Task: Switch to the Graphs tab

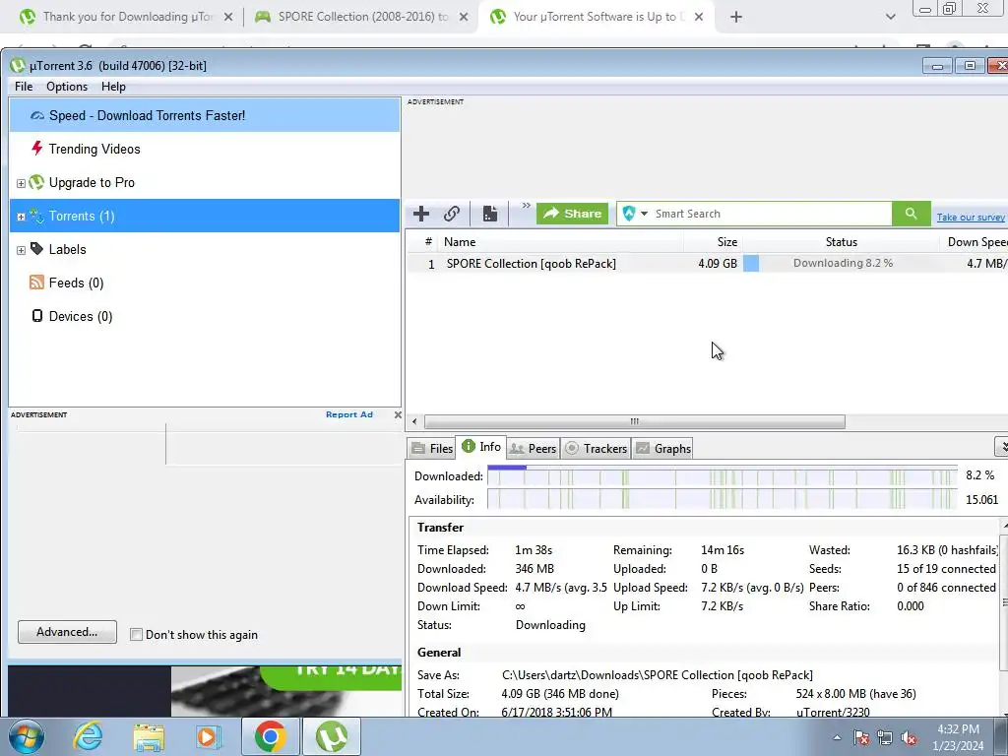Action: 663,449
